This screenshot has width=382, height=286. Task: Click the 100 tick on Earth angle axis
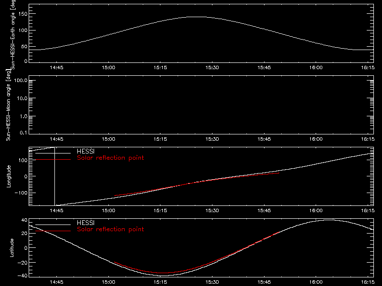coord(22,31)
